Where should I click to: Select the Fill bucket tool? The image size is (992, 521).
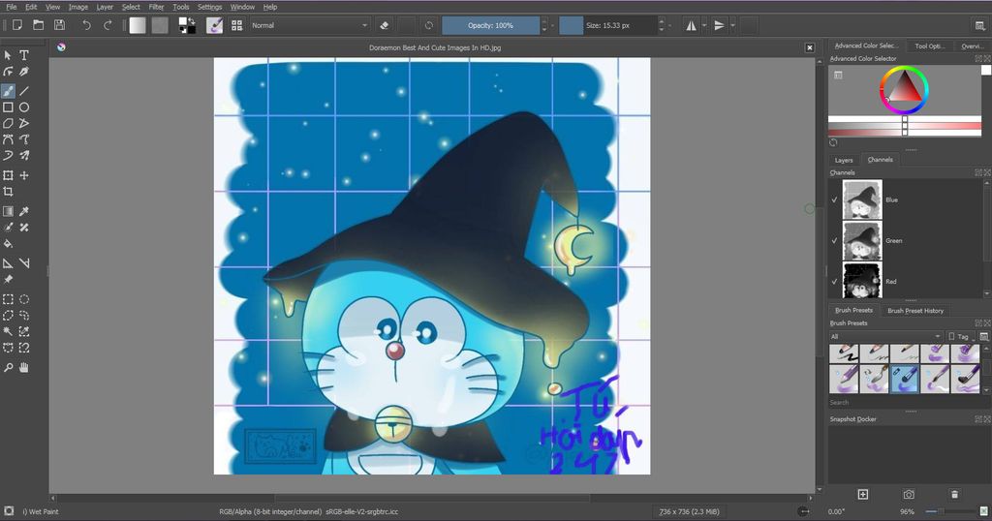8,243
